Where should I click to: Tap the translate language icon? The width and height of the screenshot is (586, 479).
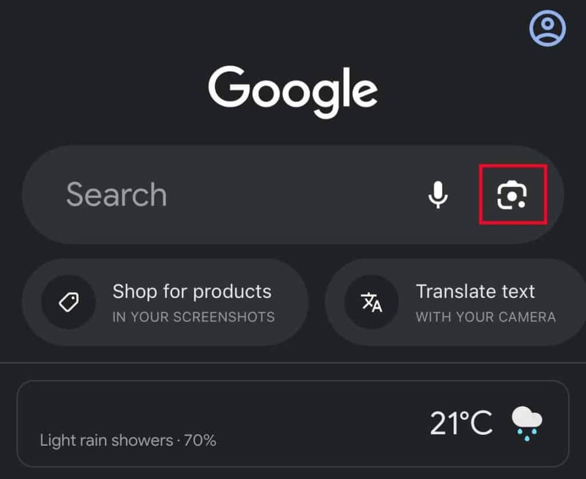pyautogui.click(x=370, y=302)
